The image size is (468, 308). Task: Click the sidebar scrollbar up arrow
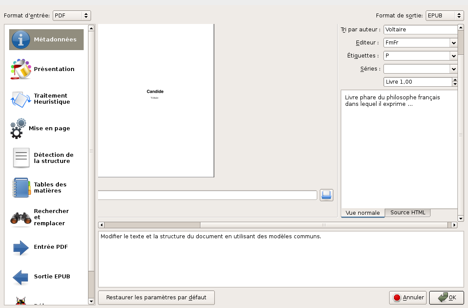[92, 28]
